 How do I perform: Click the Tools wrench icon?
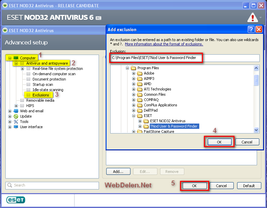[16, 122]
